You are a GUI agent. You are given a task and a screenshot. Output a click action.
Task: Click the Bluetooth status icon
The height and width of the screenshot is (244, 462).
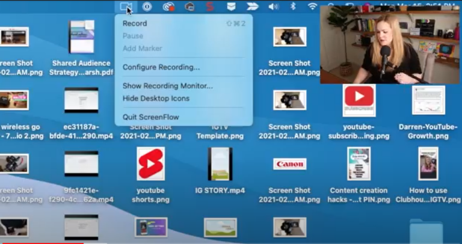point(294,7)
